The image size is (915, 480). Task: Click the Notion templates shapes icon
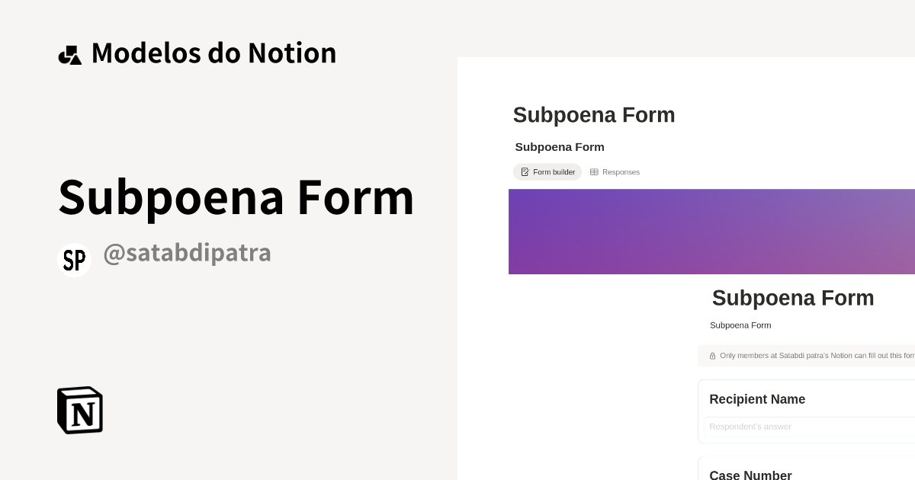(69, 55)
